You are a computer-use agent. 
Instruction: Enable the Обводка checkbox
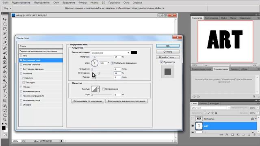(21, 105)
